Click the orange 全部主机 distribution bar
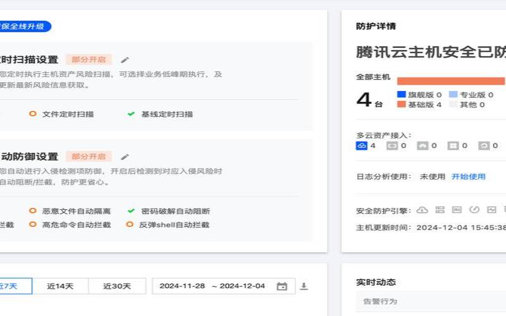 click(451, 81)
